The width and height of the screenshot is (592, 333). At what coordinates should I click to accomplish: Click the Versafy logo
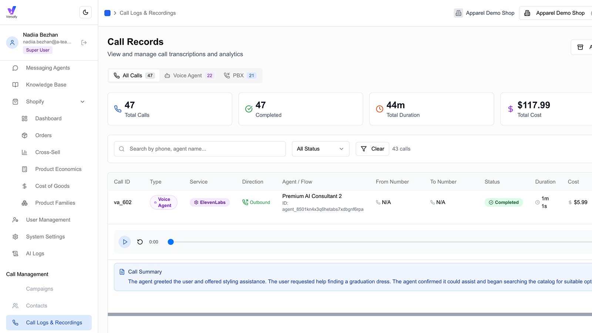tap(11, 12)
